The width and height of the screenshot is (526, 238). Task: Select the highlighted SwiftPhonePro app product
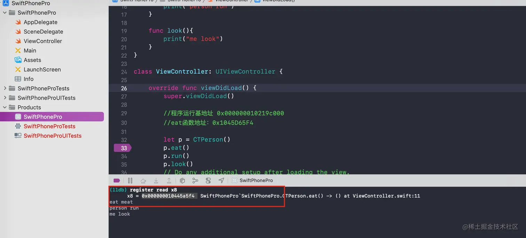tap(52, 117)
